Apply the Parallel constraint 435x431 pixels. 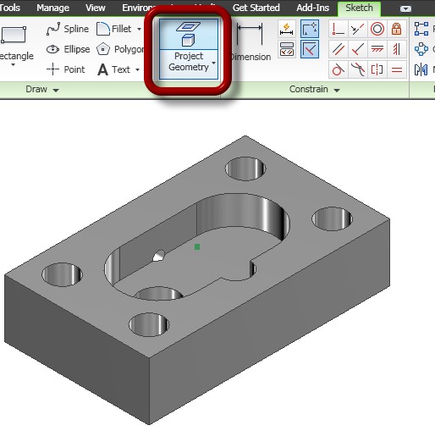point(339,49)
